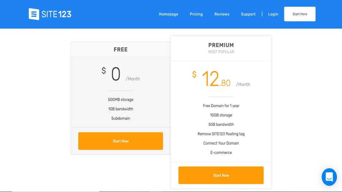Click the Free Domain for 1 year feature
The image size is (342, 192).
click(221, 106)
